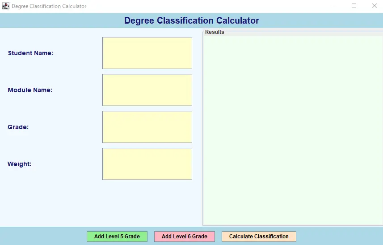Click inside the Results output area
Viewport: 383px width, 245px height.
point(293,131)
